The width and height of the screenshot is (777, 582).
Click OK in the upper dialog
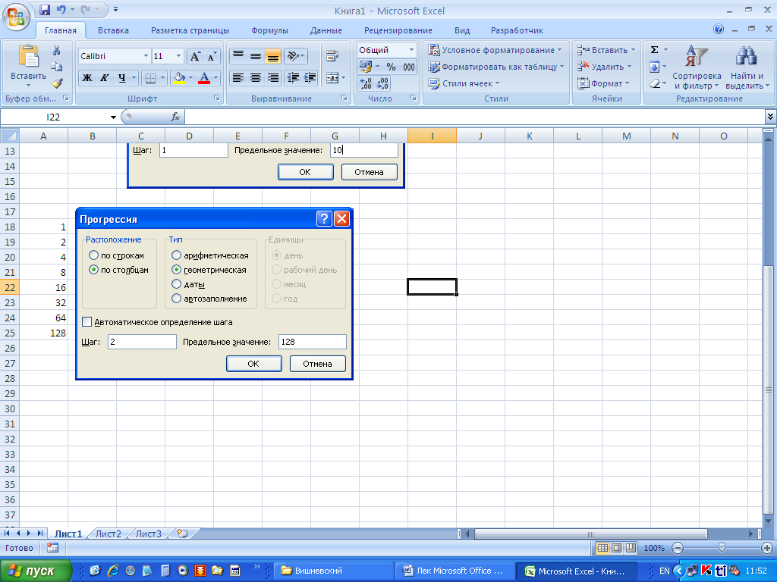(305, 172)
